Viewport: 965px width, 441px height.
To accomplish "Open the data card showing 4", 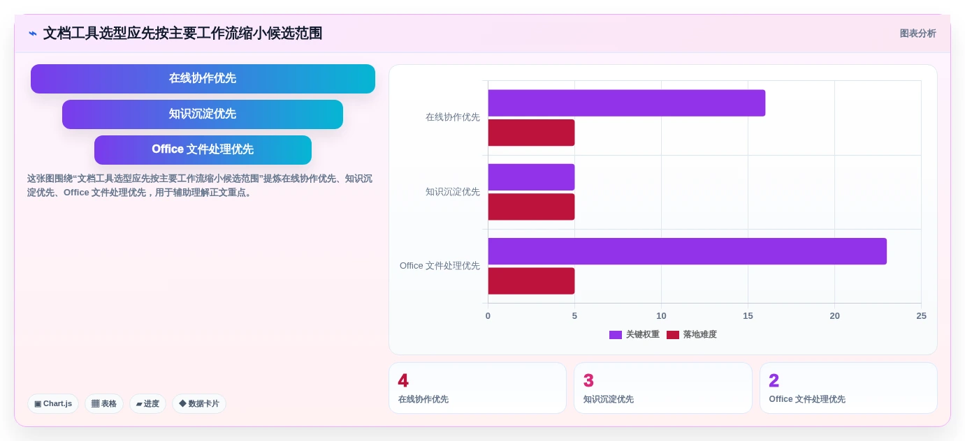I will click(x=477, y=388).
